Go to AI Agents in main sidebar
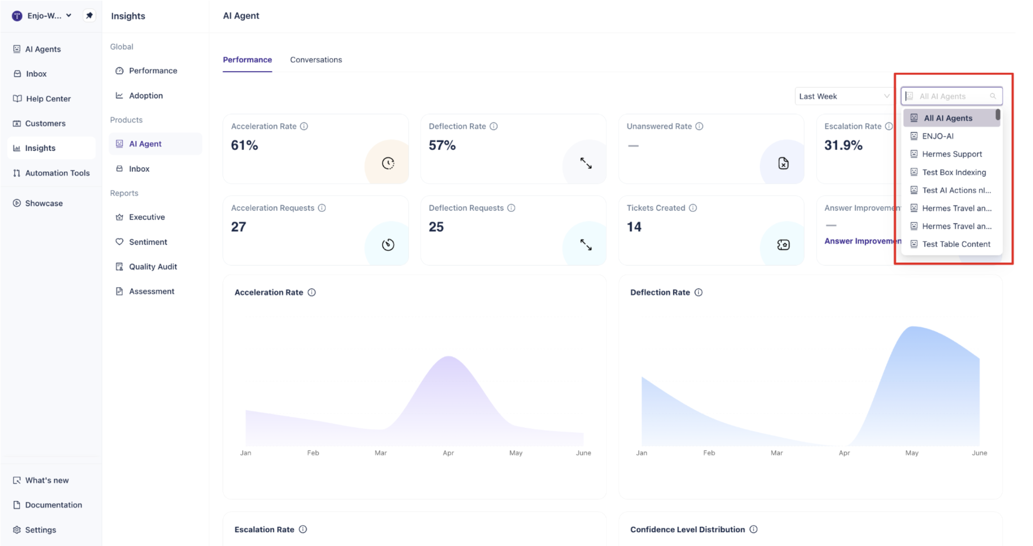The height and width of the screenshot is (546, 1033). (51, 49)
